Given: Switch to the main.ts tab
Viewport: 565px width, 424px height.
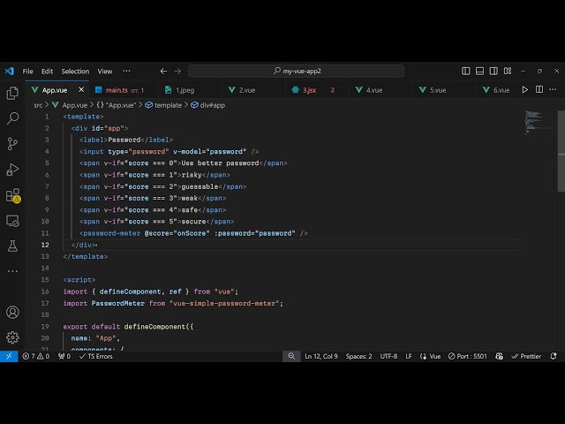Looking at the screenshot, I should pos(117,90).
